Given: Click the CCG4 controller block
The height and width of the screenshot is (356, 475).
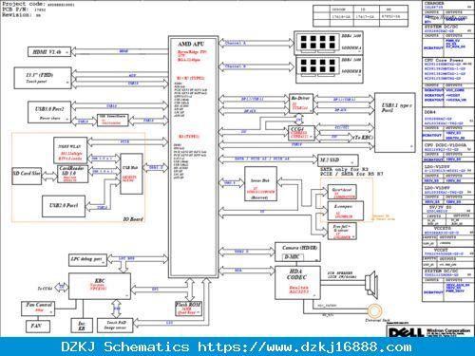Looking at the screenshot, I should pyautogui.click(x=302, y=133).
